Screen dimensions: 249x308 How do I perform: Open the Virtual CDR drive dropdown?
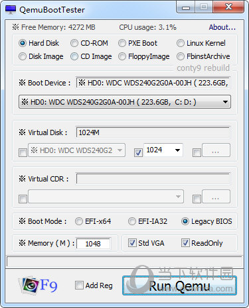click(106, 196)
